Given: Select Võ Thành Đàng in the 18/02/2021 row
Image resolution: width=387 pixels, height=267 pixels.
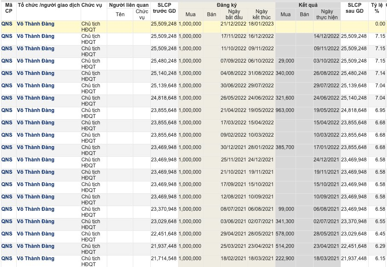Looking at the screenshot, I should point(35,258).
